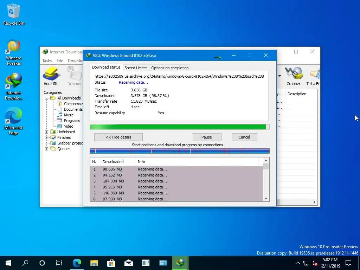Collapse the All Downloads tree node

point(47,98)
